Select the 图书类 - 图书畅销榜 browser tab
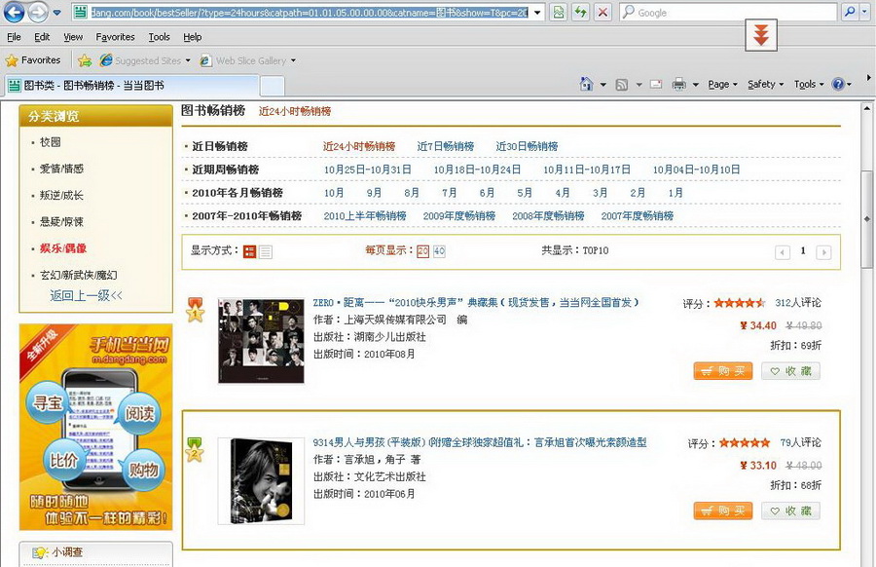 (131, 86)
